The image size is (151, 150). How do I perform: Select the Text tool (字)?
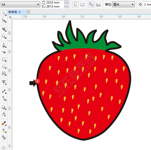4,82
